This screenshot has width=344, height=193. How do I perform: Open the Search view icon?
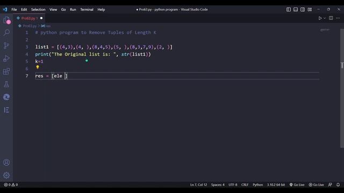click(x=6, y=32)
